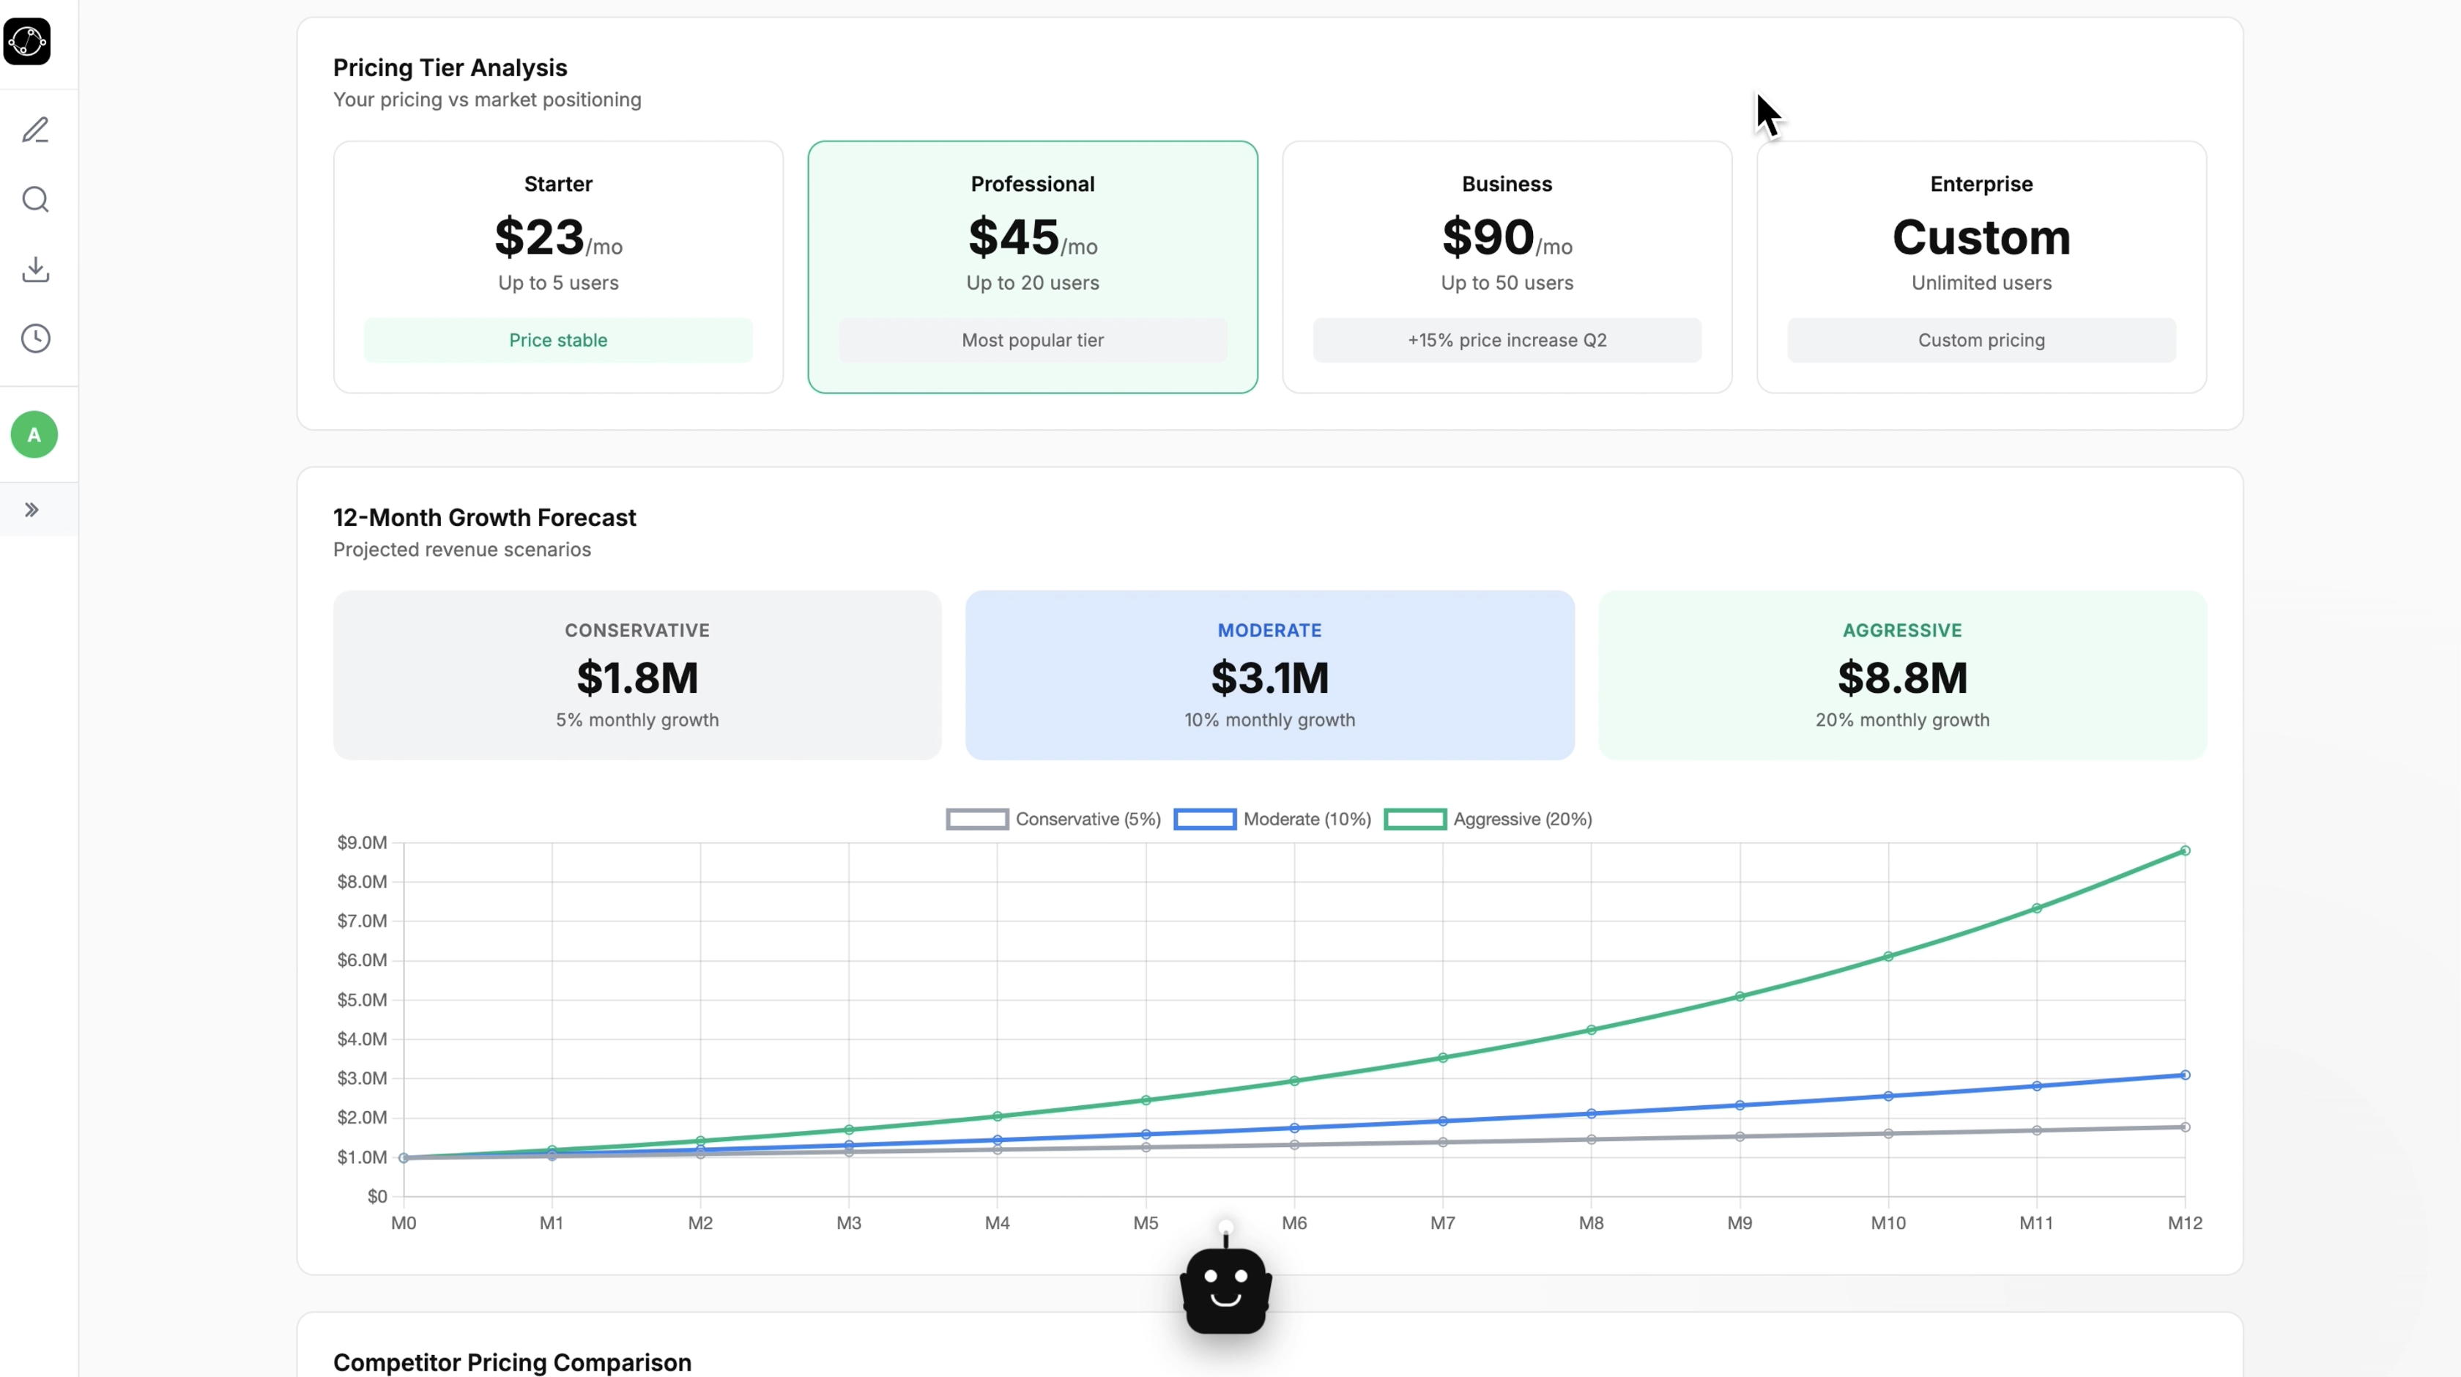The height and width of the screenshot is (1377, 2461).
Task: Click the blue Moderate legend color swatch
Action: click(1205, 819)
